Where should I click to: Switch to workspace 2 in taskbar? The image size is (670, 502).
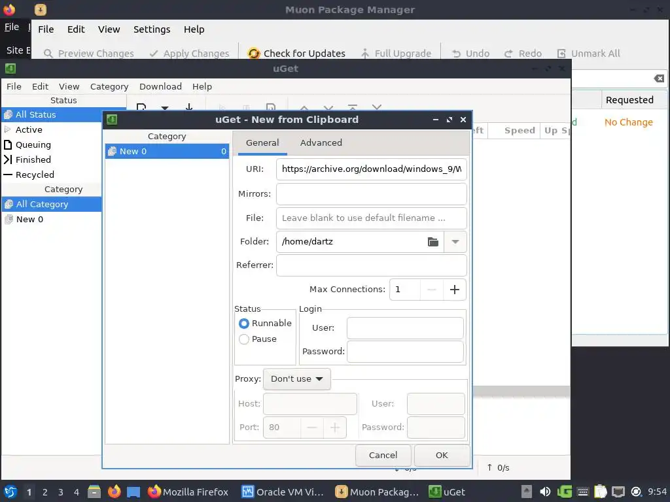[x=45, y=492]
